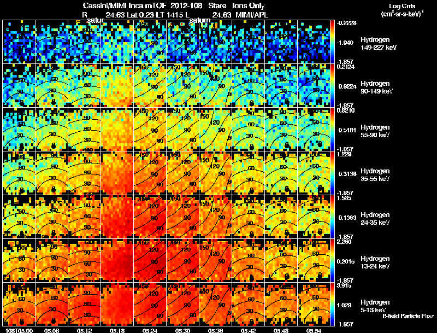
Task: Open the 05:54 panel in Hydrogen 90-149 keV row
Action: 314,86
